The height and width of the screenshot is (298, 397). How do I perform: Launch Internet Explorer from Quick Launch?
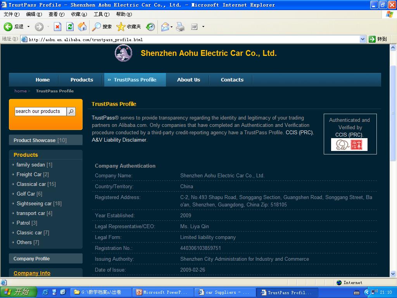point(45,293)
